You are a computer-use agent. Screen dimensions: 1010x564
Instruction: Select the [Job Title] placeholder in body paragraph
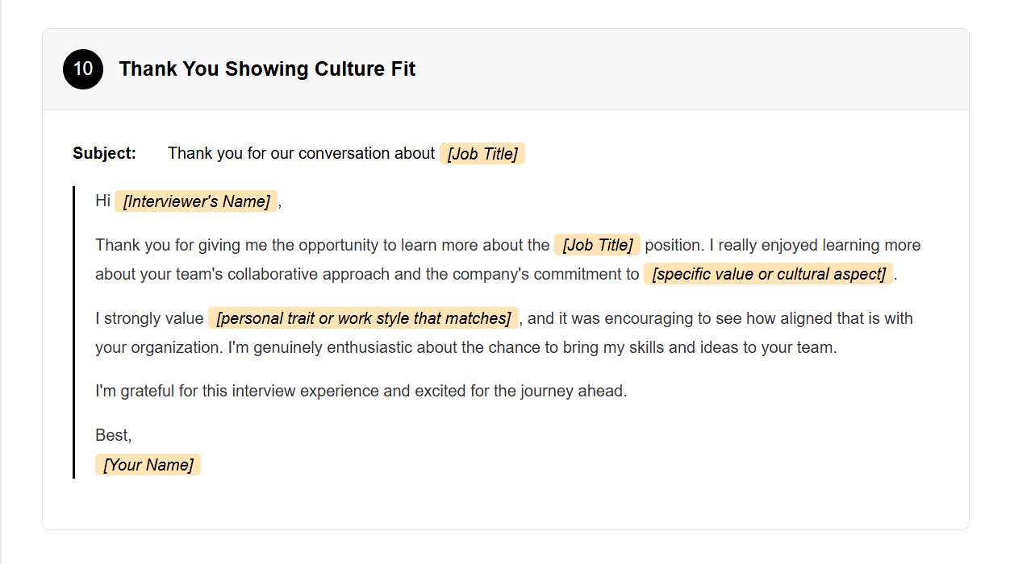tap(597, 245)
